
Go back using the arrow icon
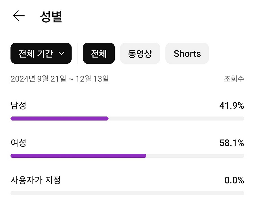pyautogui.click(x=19, y=16)
